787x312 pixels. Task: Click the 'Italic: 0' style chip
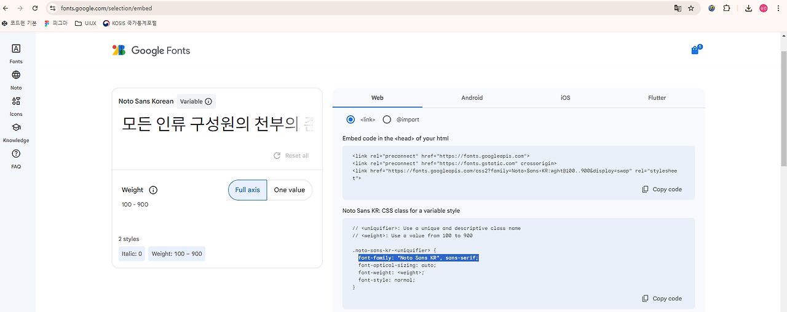(132, 254)
